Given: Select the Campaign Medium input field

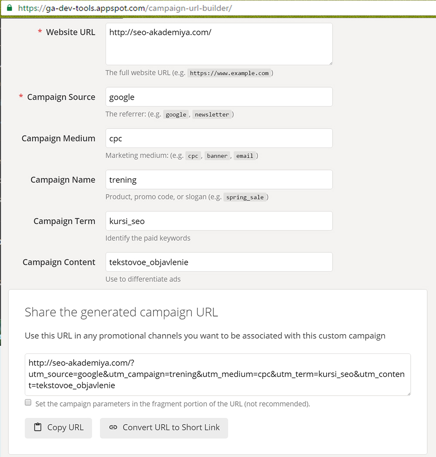Looking at the screenshot, I should pyautogui.click(x=219, y=138).
